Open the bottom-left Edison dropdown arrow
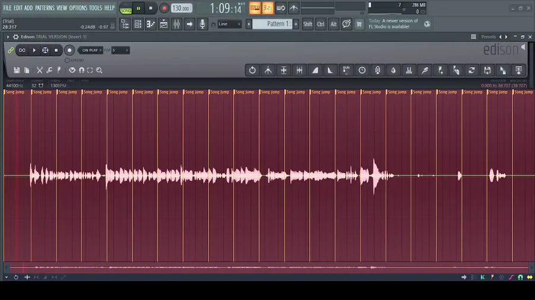 tap(6, 277)
